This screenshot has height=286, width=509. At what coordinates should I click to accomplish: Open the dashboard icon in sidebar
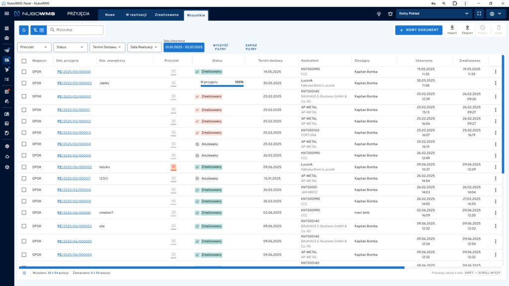point(7,28)
